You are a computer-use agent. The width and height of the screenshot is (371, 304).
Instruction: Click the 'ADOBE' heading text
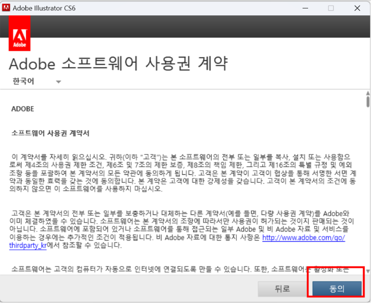click(23, 109)
